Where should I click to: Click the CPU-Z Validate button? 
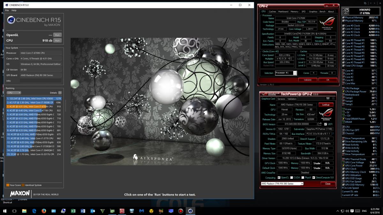[307, 80]
